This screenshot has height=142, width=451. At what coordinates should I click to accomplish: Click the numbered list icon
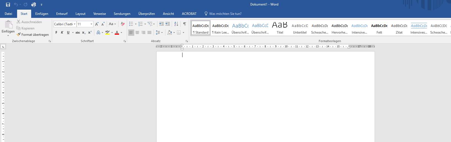coord(141,24)
